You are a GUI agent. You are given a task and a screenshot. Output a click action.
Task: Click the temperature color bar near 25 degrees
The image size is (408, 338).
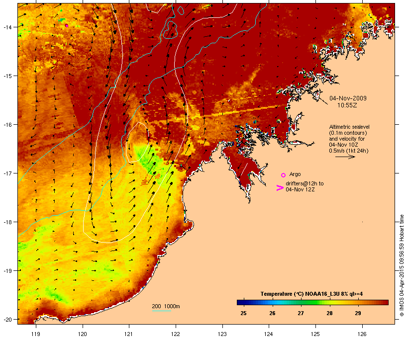click(x=243, y=302)
